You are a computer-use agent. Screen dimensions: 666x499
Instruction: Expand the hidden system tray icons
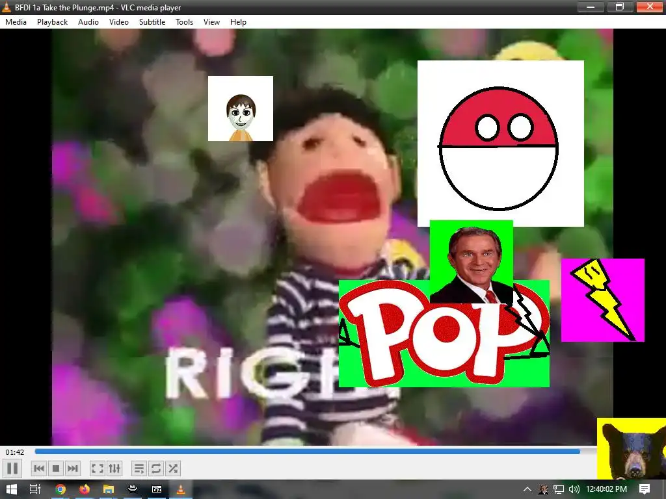click(x=527, y=489)
